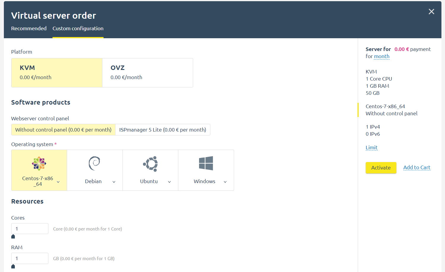The height and width of the screenshot is (272, 445).
Task: Click the Ubuntu logo icon
Action: pos(150,164)
